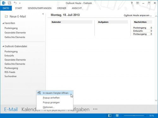Viewport: 158px width, 118px height.
Task: Switch to E-Mail in the navigation bar
Action: (x=11, y=110)
